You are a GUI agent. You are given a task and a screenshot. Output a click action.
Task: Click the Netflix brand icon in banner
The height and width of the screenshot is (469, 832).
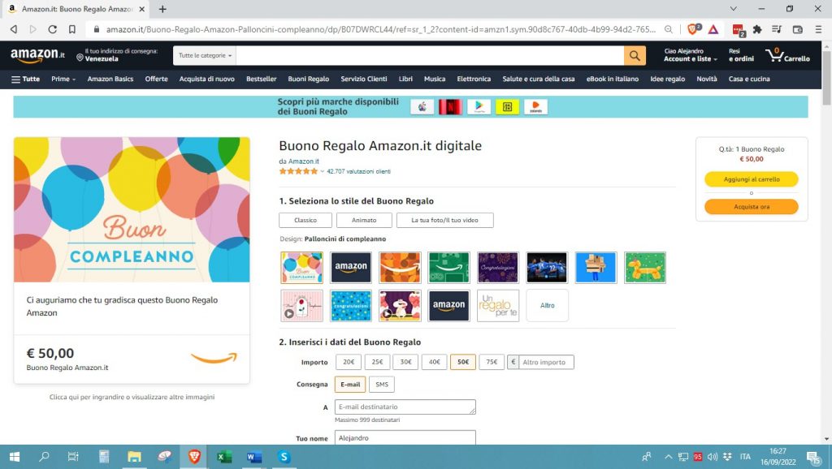pos(450,107)
